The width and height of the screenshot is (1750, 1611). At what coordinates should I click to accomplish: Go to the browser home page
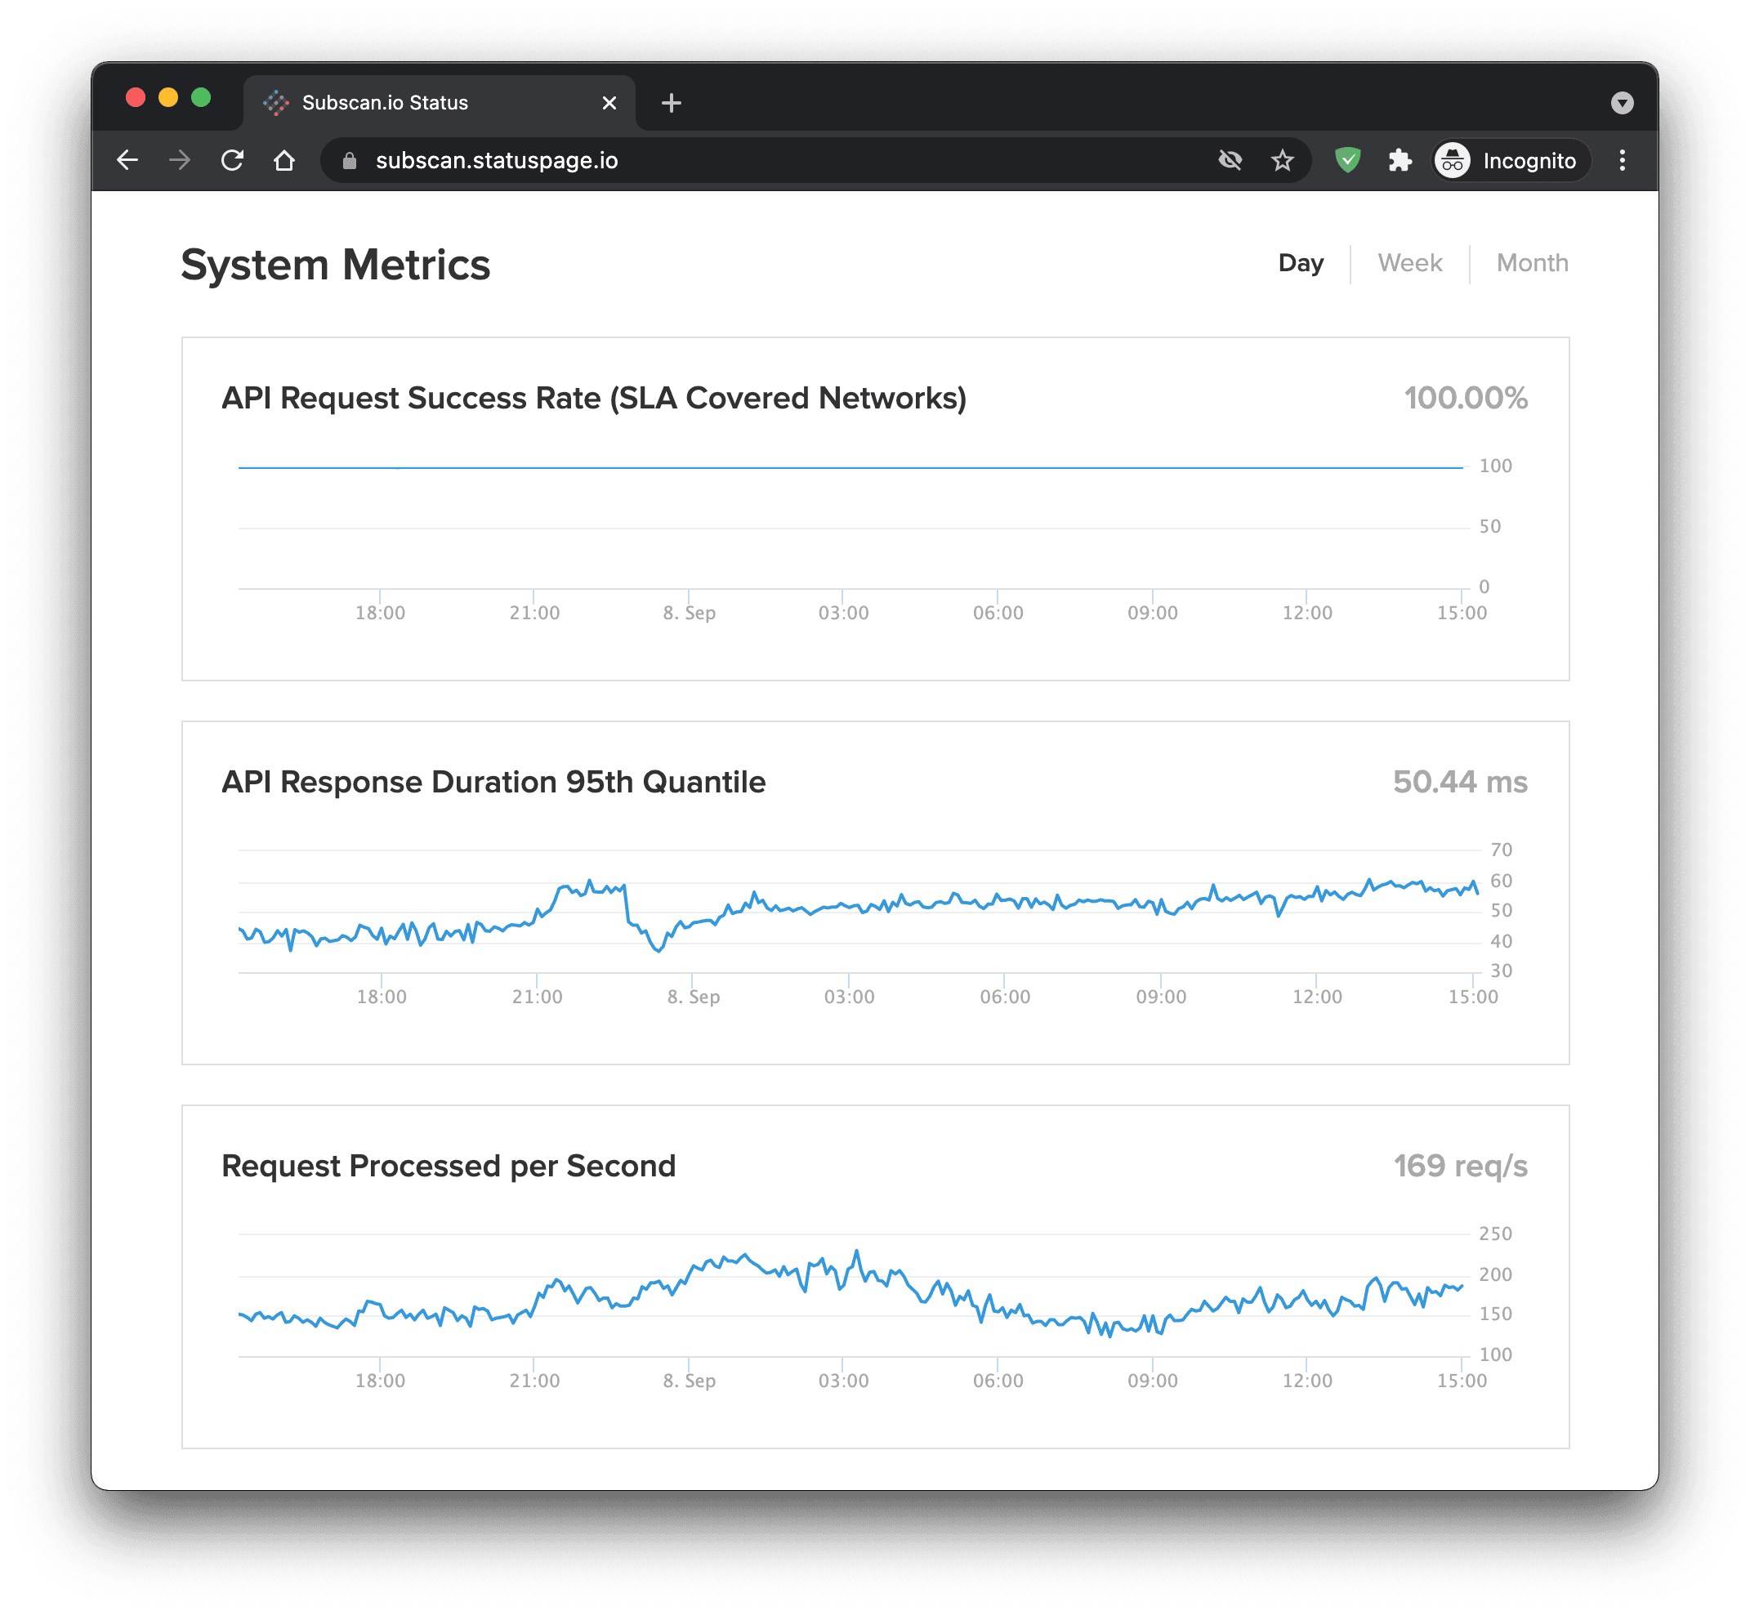pyautogui.click(x=284, y=160)
